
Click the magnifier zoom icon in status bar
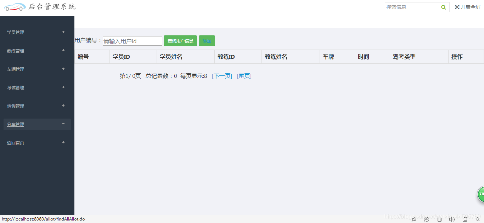click(478, 219)
